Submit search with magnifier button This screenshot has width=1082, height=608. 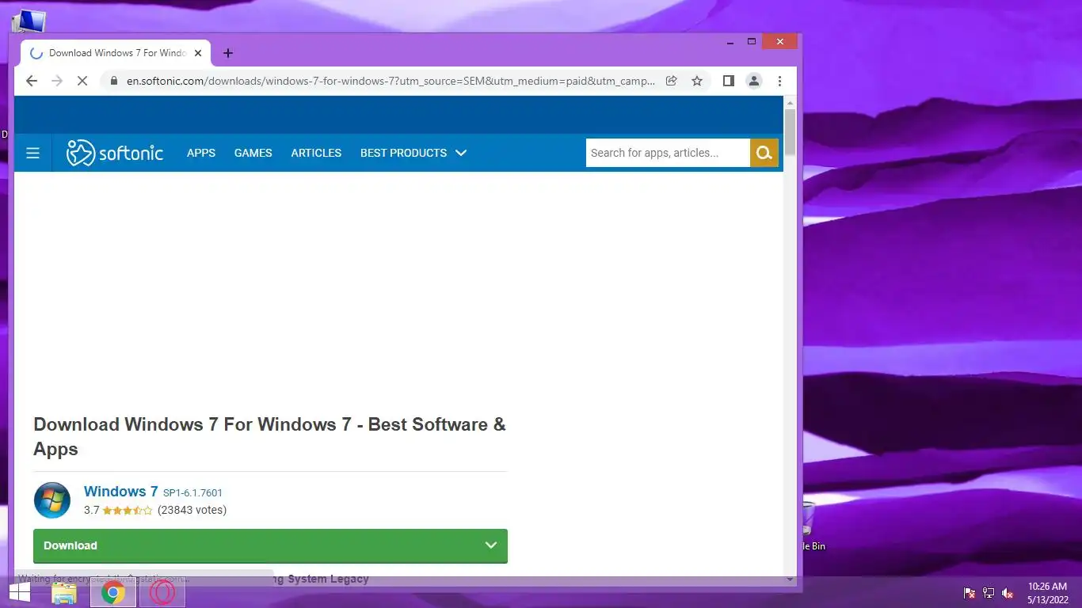(x=764, y=153)
